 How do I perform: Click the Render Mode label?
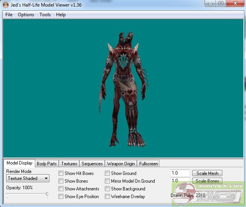[x=19, y=171]
